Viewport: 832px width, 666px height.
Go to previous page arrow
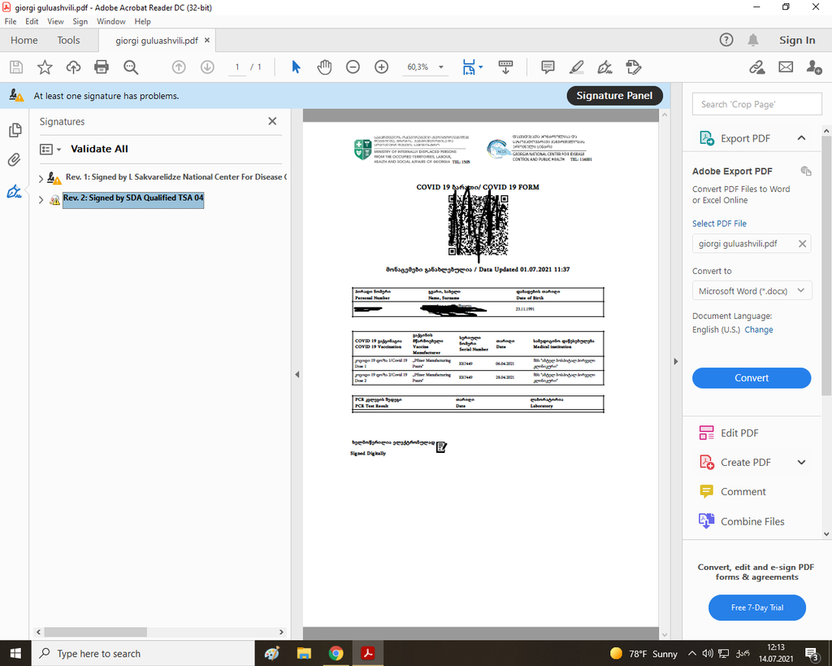[179, 67]
